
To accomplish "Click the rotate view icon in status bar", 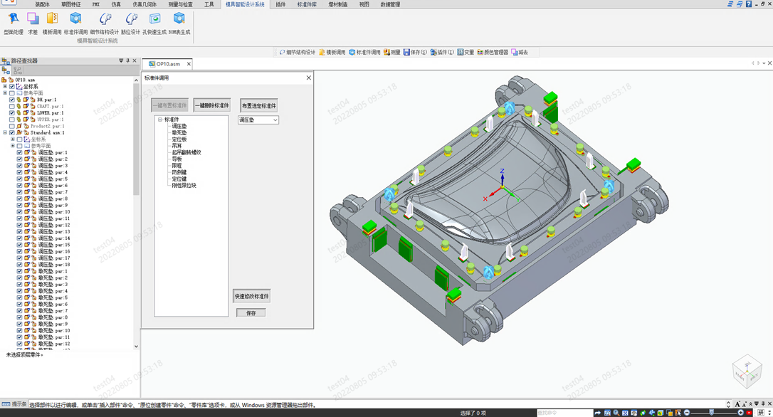I will click(643, 413).
